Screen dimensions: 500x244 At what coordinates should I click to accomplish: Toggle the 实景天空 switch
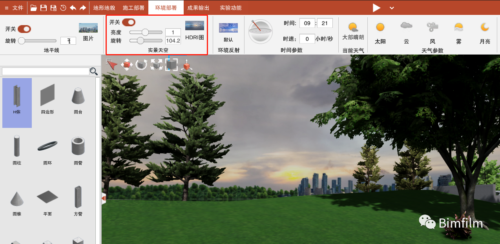(x=129, y=22)
